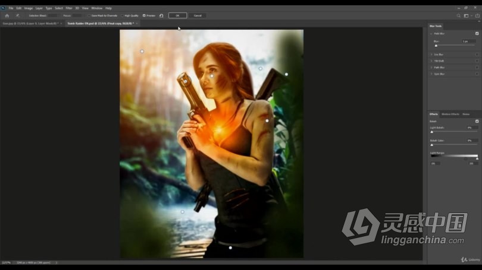482x270 pixels.
Task: Click the share icon at top right
Action: [x=477, y=15]
